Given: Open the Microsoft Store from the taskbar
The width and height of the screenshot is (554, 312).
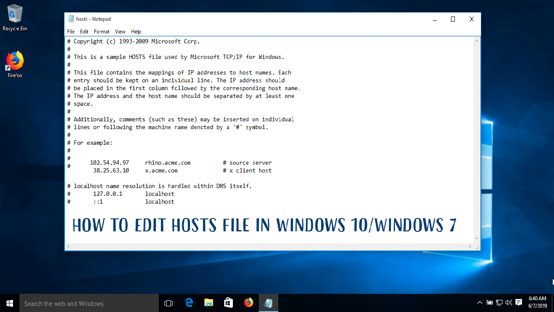Looking at the screenshot, I should (x=229, y=302).
